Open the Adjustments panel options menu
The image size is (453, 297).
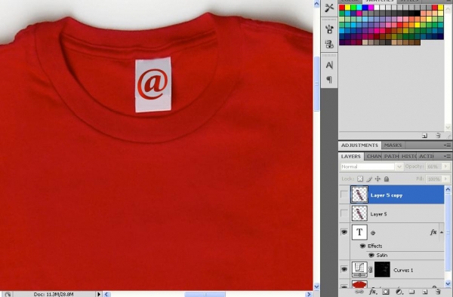[x=447, y=145]
